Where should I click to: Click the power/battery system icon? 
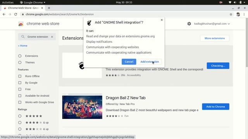(x=240, y=2)
